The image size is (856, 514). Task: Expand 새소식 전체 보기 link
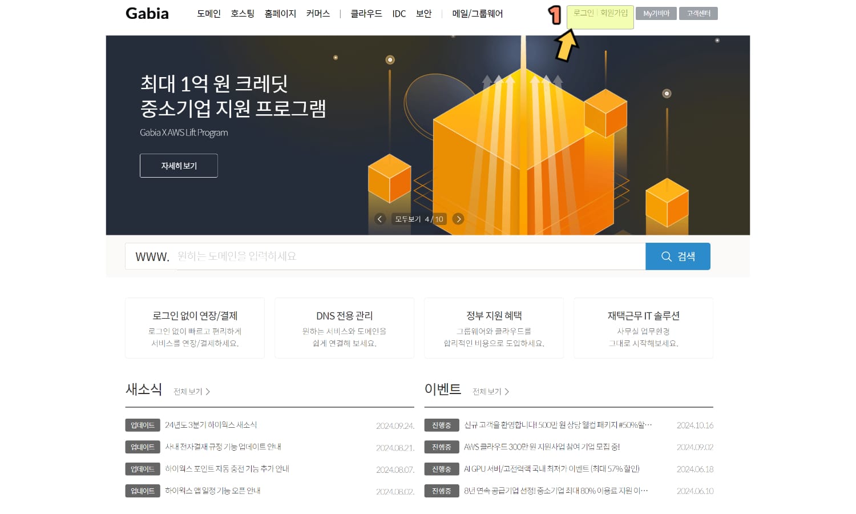tap(192, 391)
